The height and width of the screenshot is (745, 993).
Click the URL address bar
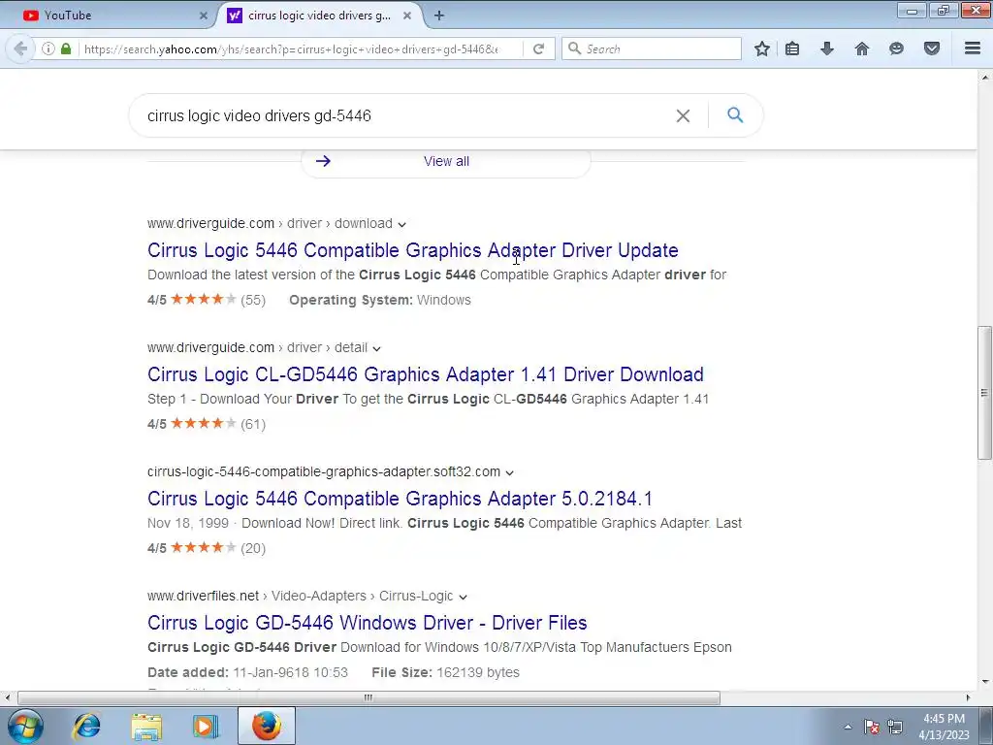pos(291,49)
